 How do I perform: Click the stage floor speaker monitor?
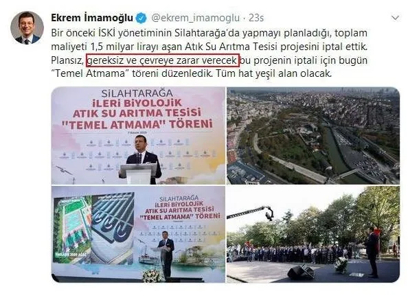(x=301, y=272)
